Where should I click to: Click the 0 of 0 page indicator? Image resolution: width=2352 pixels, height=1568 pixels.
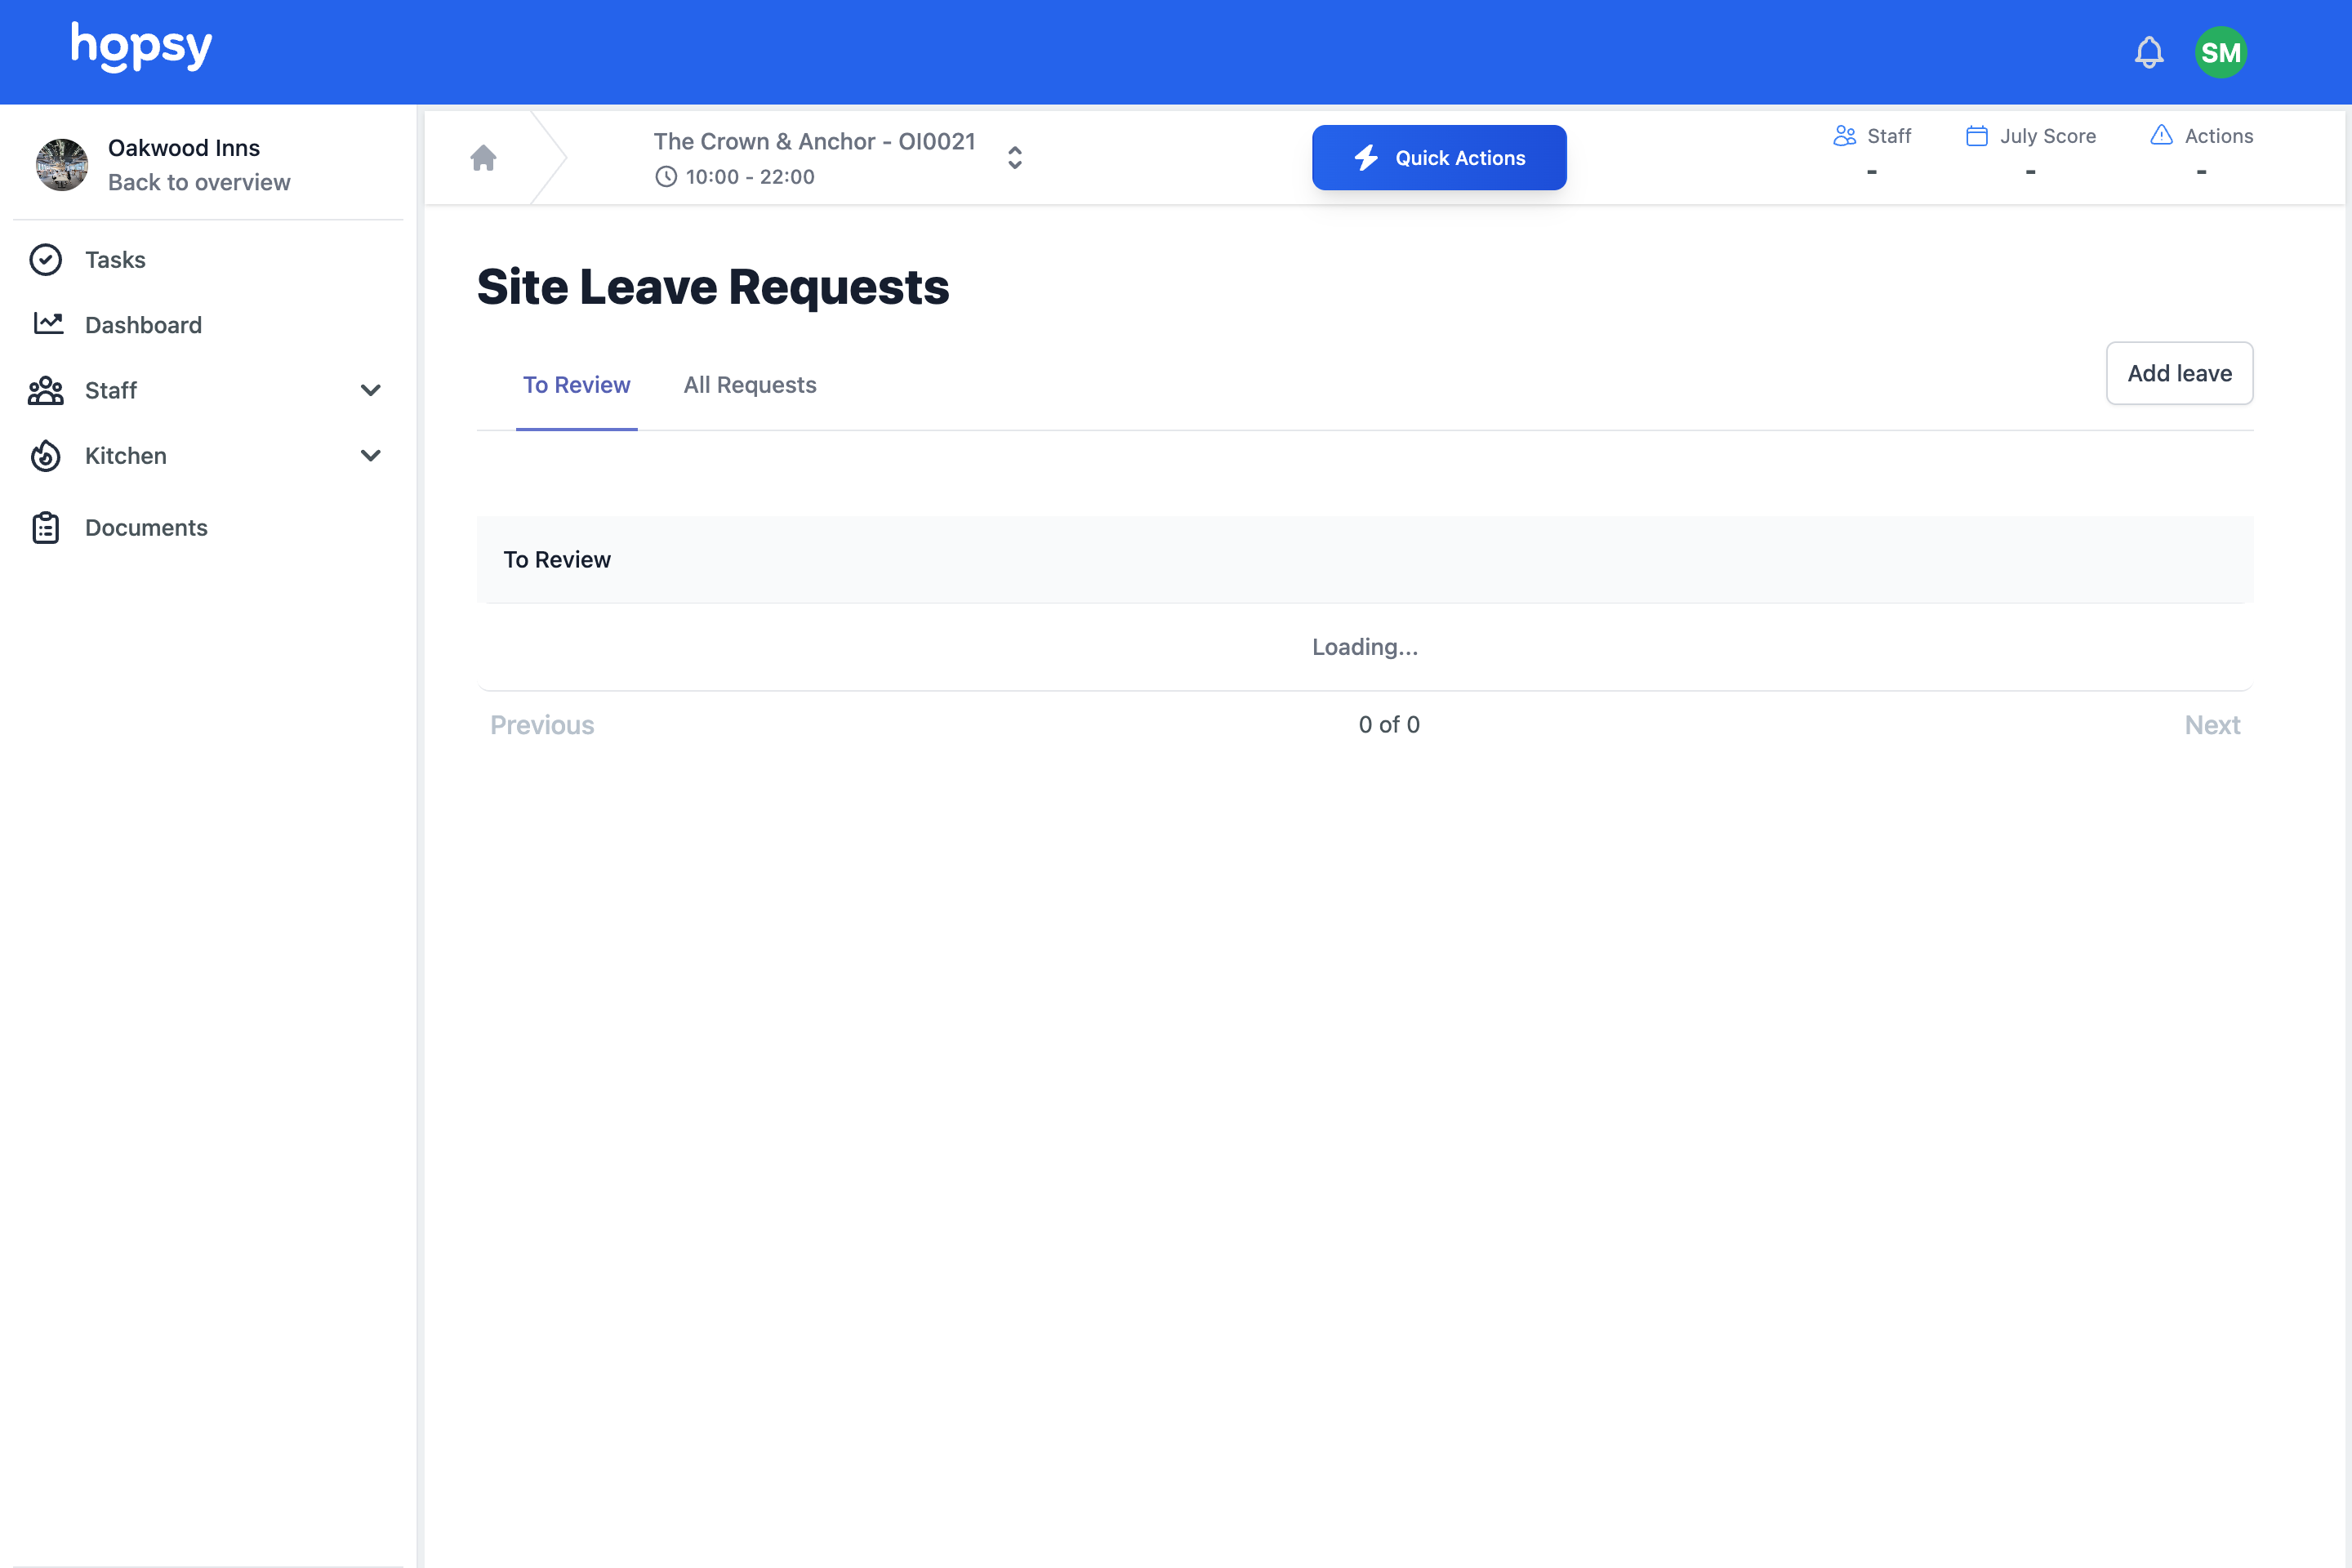pyautogui.click(x=1389, y=725)
